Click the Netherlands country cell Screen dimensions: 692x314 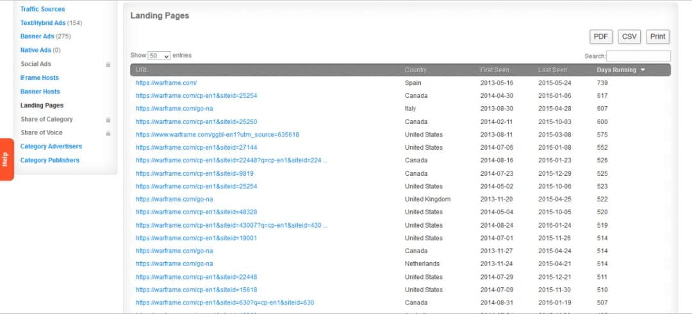click(x=422, y=263)
